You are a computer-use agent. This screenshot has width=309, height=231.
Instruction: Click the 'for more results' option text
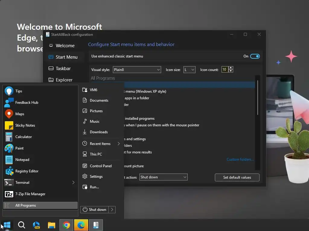coord(139,152)
